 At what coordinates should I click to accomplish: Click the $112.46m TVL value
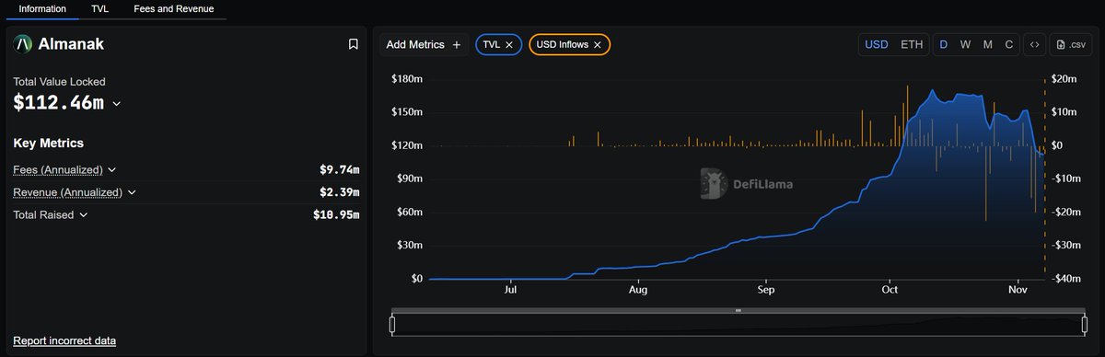[59, 103]
